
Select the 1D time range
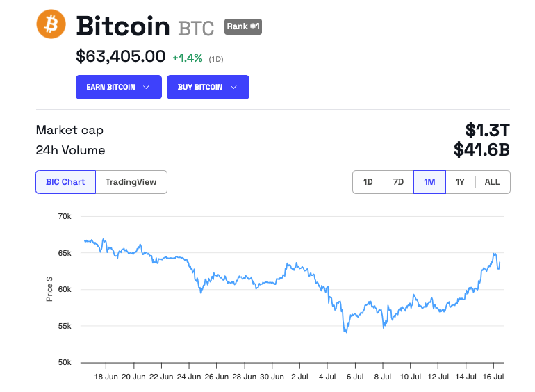(x=368, y=182)
